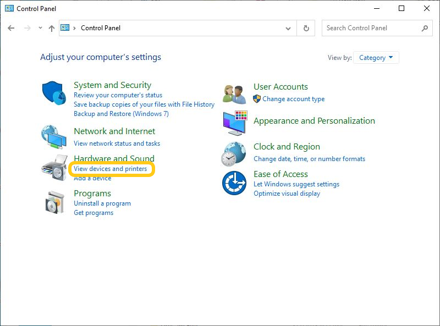Open Ease of Access category

(x=280, y=174)
